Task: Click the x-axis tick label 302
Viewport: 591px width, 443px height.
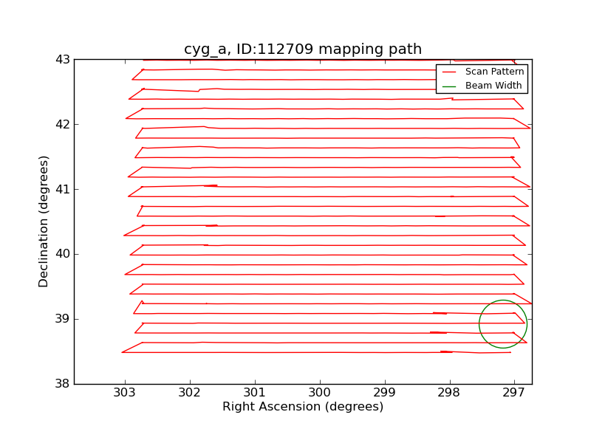Action: click(x=190, y=393)
